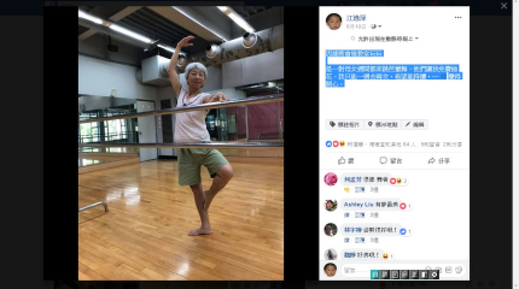Close the photo viewer with the X

point(504,5)
